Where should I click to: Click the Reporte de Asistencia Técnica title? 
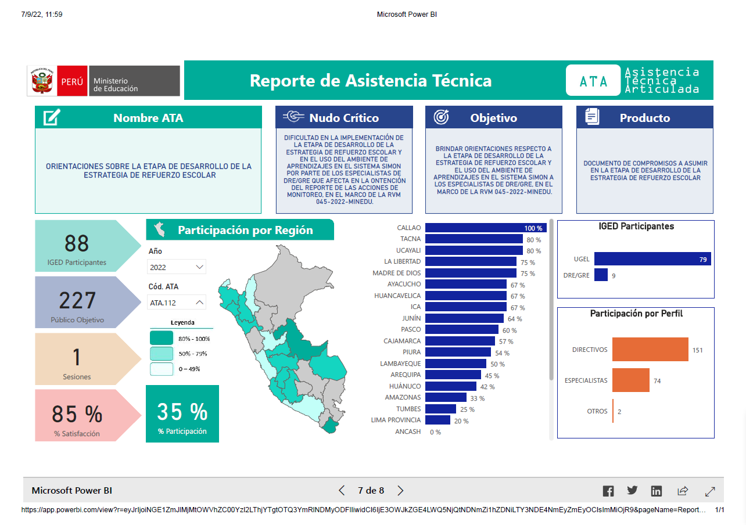pos(371,81)
